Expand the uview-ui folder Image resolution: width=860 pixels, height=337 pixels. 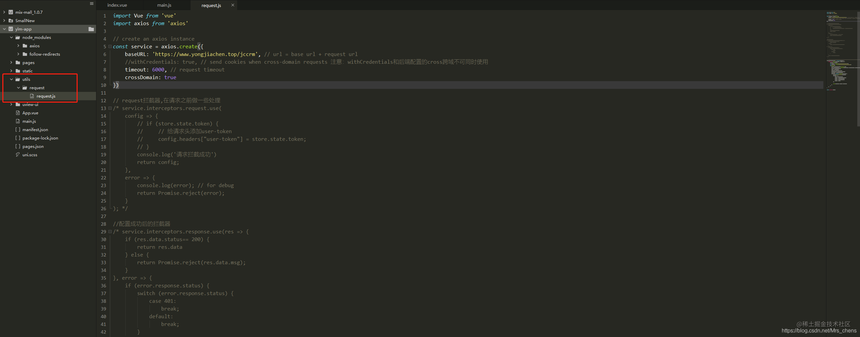[x=11, y=104]
